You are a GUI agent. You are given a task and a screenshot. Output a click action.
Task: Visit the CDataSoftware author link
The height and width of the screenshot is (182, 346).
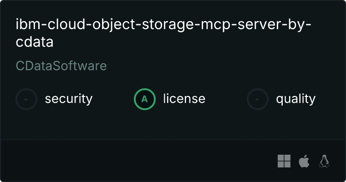pyautogui.click(x=61, y=66)
